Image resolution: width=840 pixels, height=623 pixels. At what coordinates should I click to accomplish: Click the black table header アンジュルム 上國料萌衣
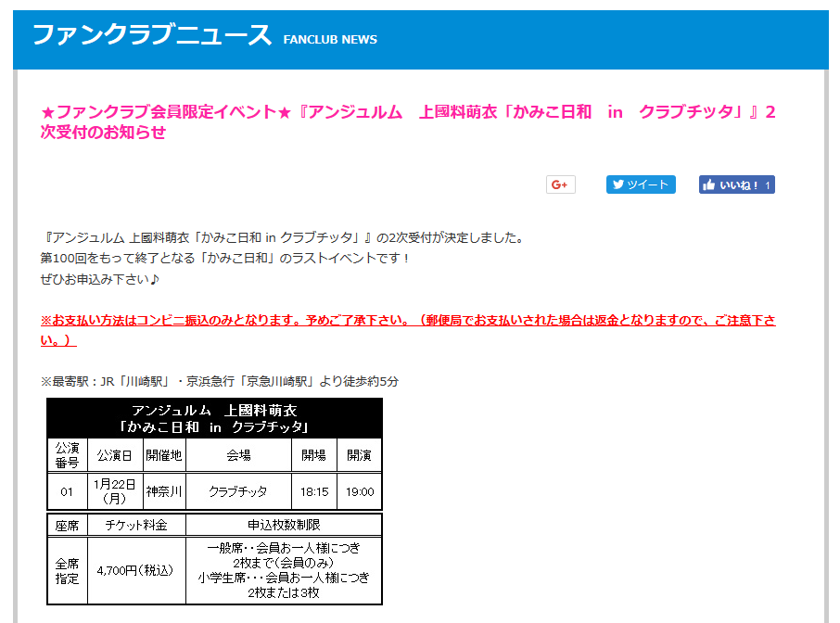coord(215,418)
